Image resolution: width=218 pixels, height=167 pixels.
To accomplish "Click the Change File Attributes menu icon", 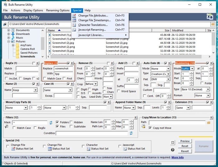I will tap(74, 16).
